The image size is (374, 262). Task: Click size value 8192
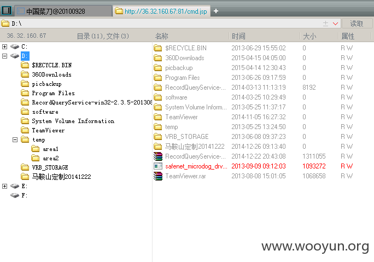coord(309,88)
